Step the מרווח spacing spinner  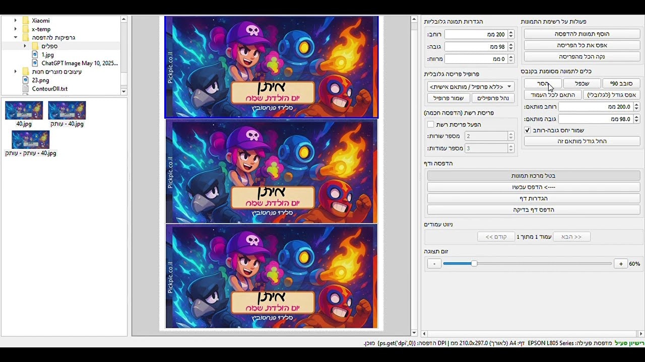(x=511, y=59)
